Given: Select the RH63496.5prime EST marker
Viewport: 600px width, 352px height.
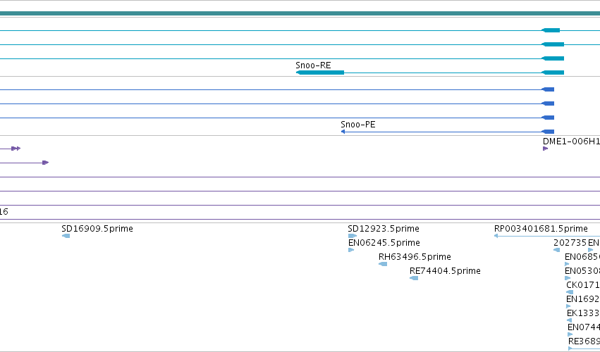Looking at the screenshot, I should 383,264.
